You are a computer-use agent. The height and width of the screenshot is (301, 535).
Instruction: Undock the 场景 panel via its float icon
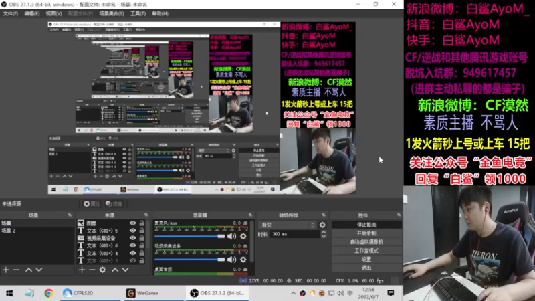click(x=70, y=215)
